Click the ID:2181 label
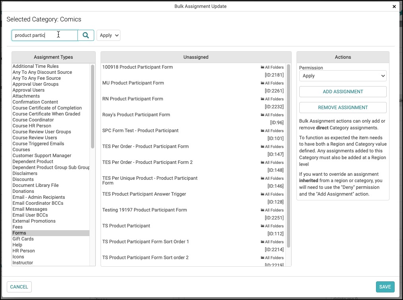403x300 pixels. click(274, 75)
